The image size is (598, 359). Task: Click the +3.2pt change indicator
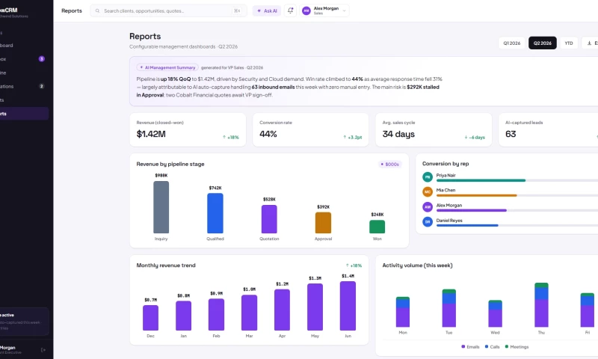[352, 138]
